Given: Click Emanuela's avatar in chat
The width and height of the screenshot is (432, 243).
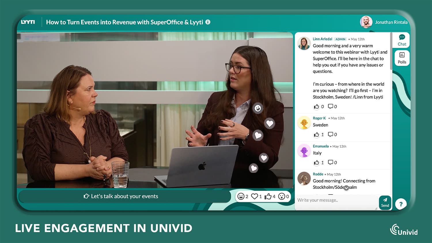Looking at the screenshot, I should pos(304,150).
